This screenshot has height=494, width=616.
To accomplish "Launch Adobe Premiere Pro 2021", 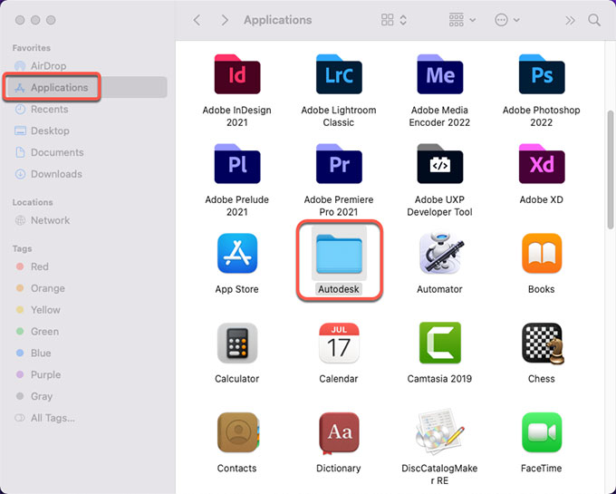I will point(339,166).
